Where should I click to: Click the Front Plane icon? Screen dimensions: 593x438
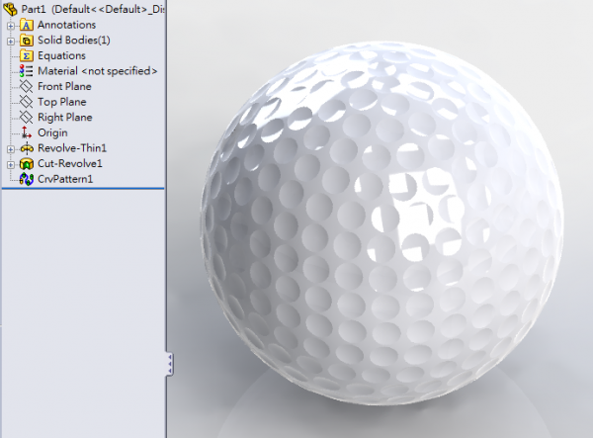26,87
